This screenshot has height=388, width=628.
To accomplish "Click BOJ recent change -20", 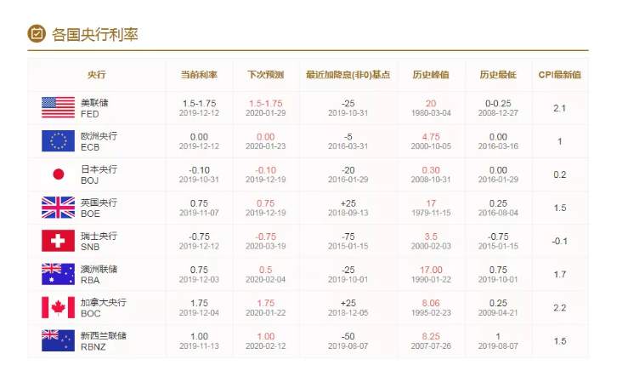I will pyautogui.click(x=348, y=170).
